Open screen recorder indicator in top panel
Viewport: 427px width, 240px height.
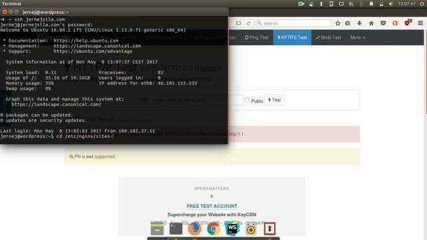click(x=301, y=4)
